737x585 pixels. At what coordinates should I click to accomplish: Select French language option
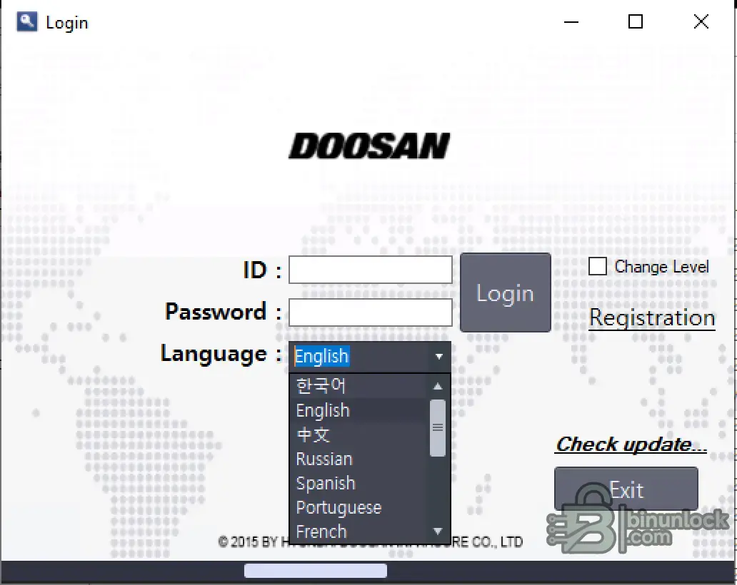click(x=359, y=531)
